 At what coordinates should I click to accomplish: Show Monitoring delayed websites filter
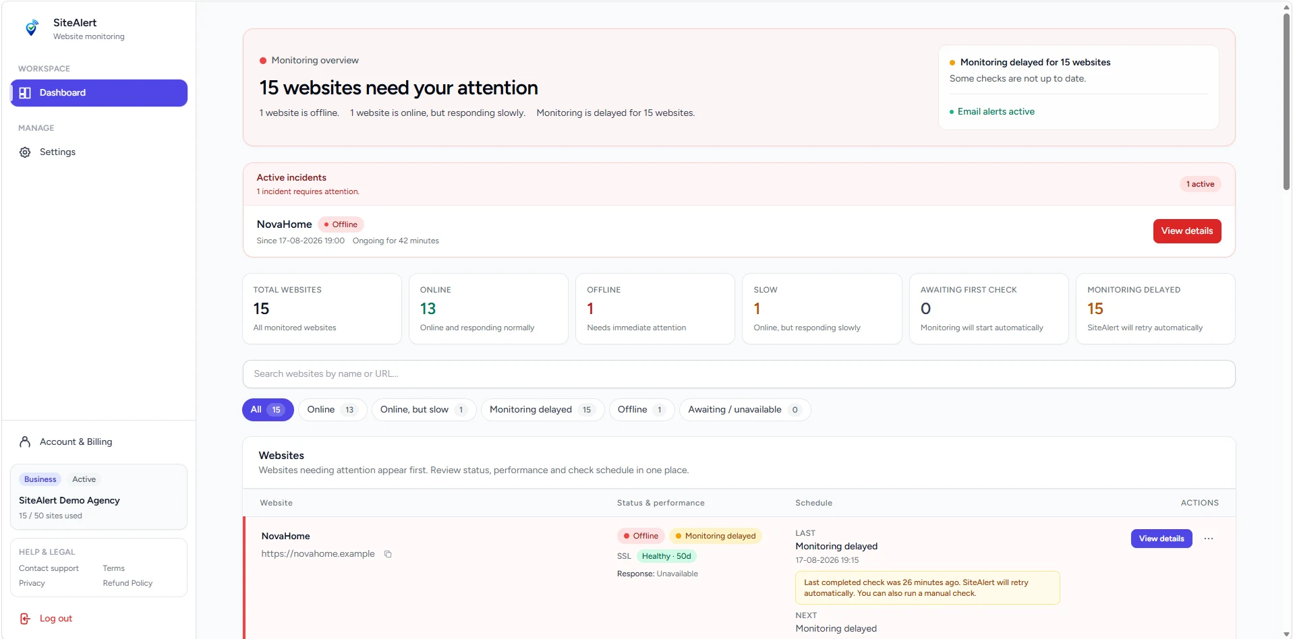click(x=542, y=410)
